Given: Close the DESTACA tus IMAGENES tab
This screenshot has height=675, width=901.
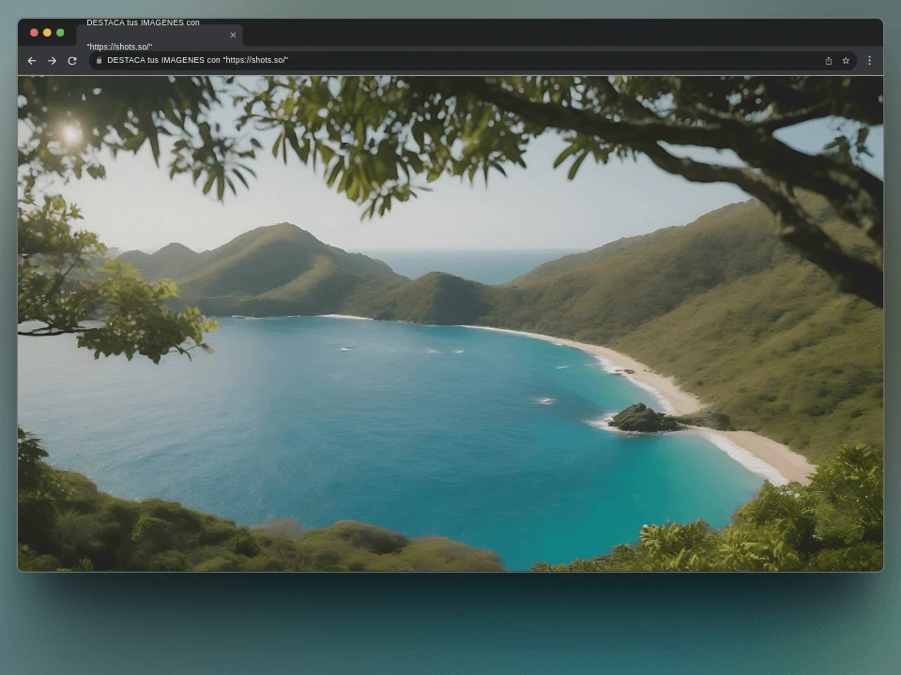Looking at the screenshot, I should click(x=233, y=36).
